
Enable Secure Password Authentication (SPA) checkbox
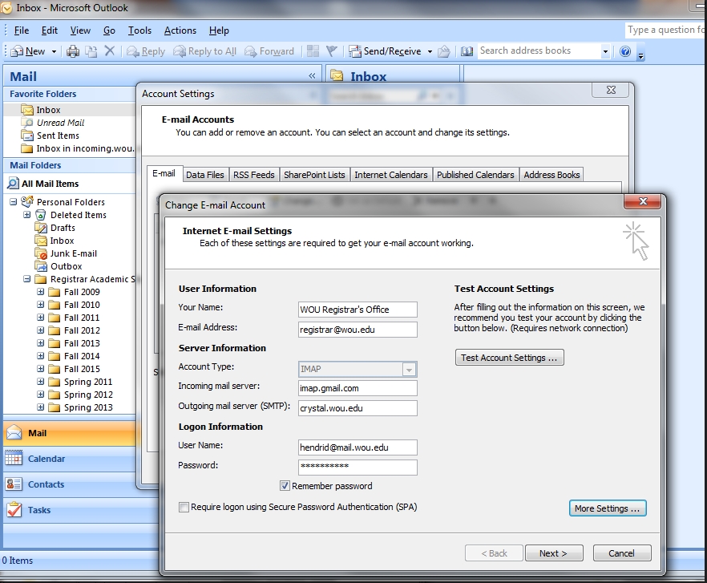pyautogui.click(x=184, y=507)
